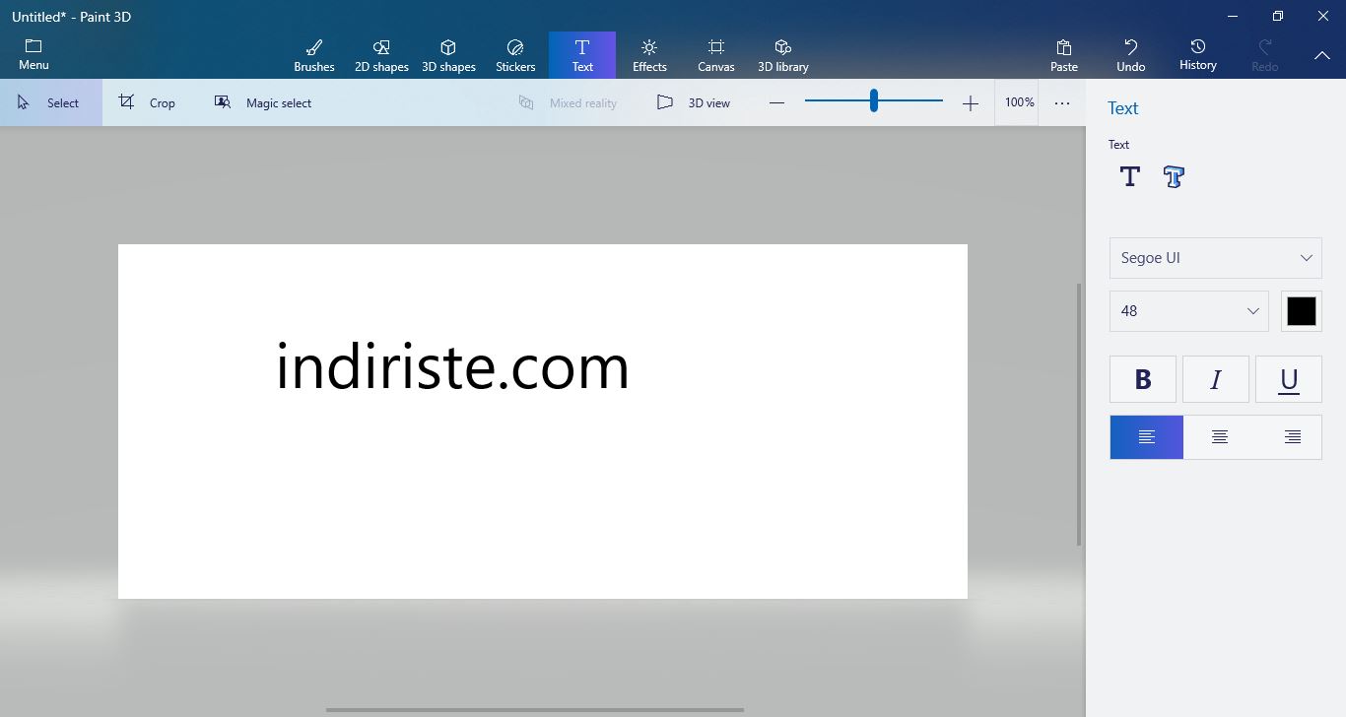
Task: Click the horizontal scrollbar at the bottom
Action: pos(535,709)
